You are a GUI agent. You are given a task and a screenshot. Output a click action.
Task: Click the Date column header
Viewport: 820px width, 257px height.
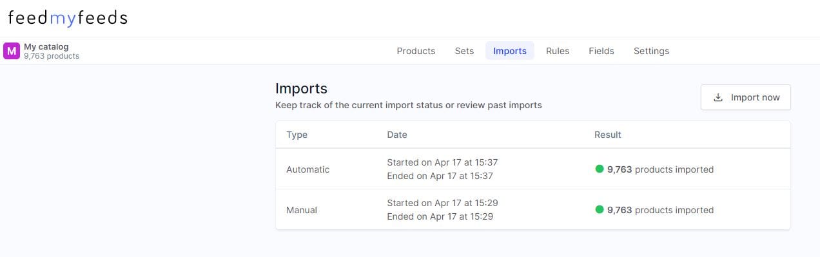pyautogui.click(x=397, y=135)
